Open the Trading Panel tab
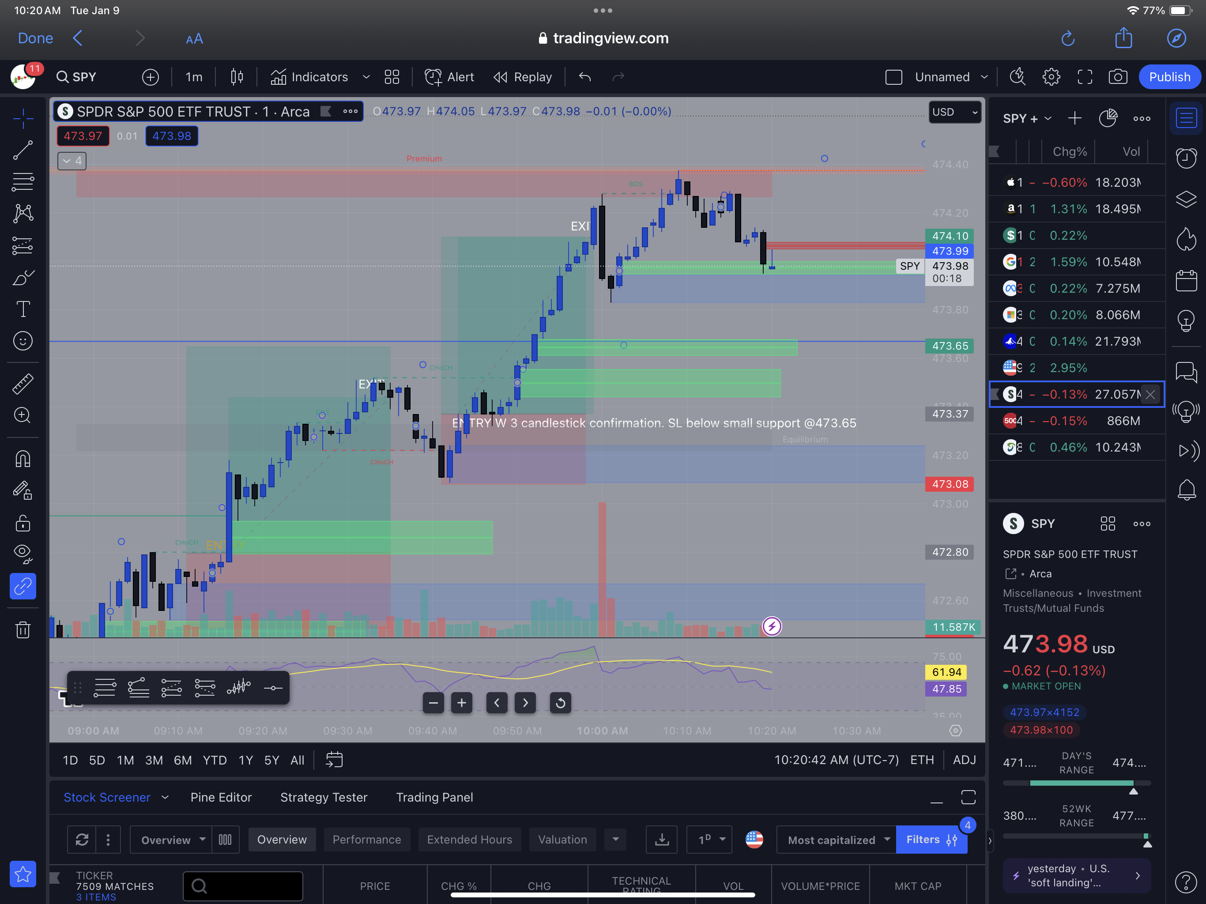 click(434, 797)
